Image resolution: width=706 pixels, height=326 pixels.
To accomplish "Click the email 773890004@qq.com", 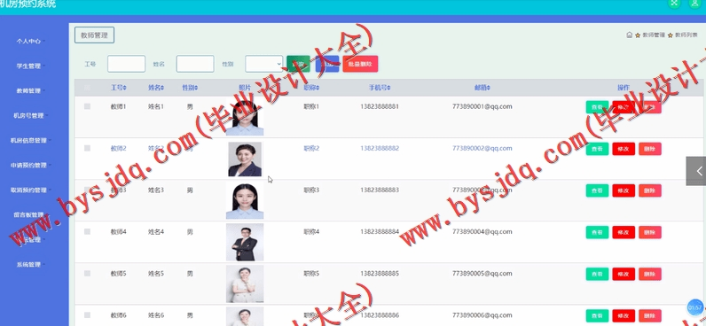I will coord(482,231).
